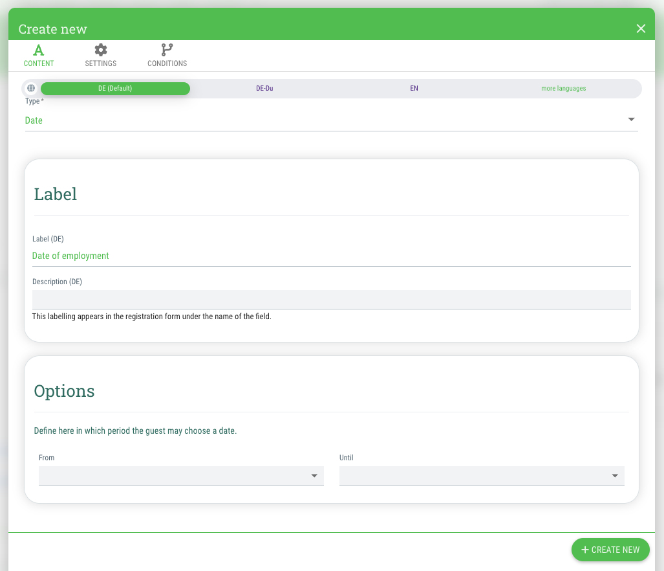Switch to the DE-Du language
This screenshot has width=664, height=571.
coord(264,88)
